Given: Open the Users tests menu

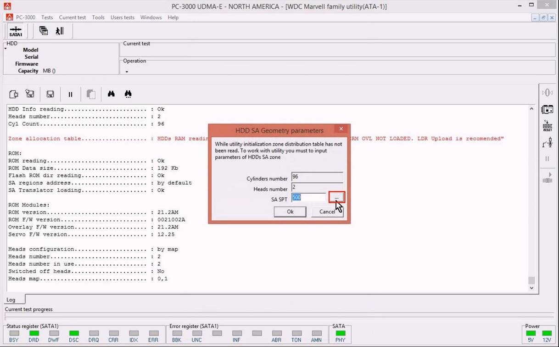Looking at the screenshot, I should [122, 17].
